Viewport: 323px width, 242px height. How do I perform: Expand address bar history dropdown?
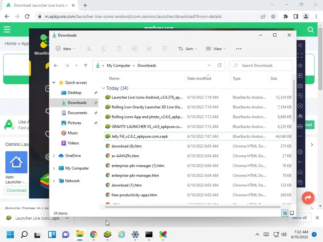pos(209,66)
